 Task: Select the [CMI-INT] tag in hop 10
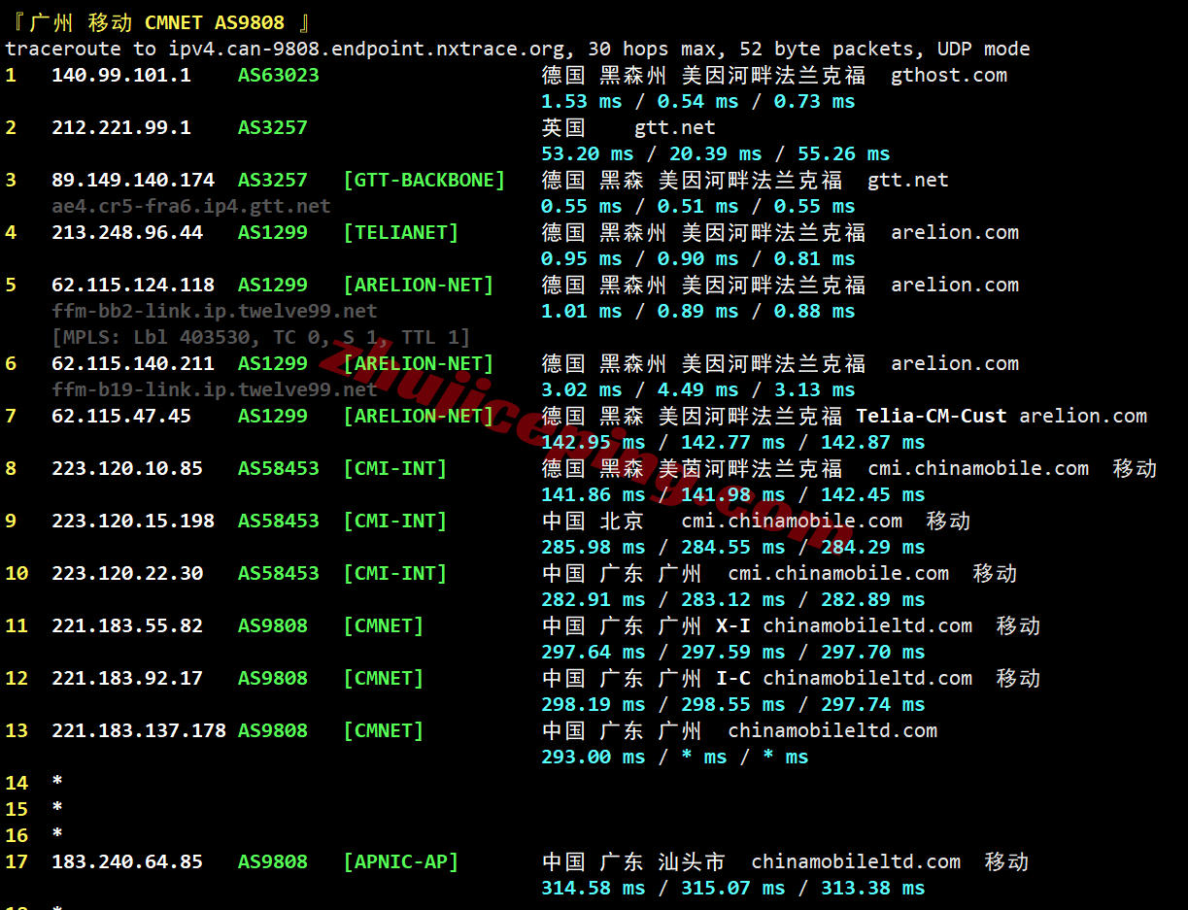395,573
